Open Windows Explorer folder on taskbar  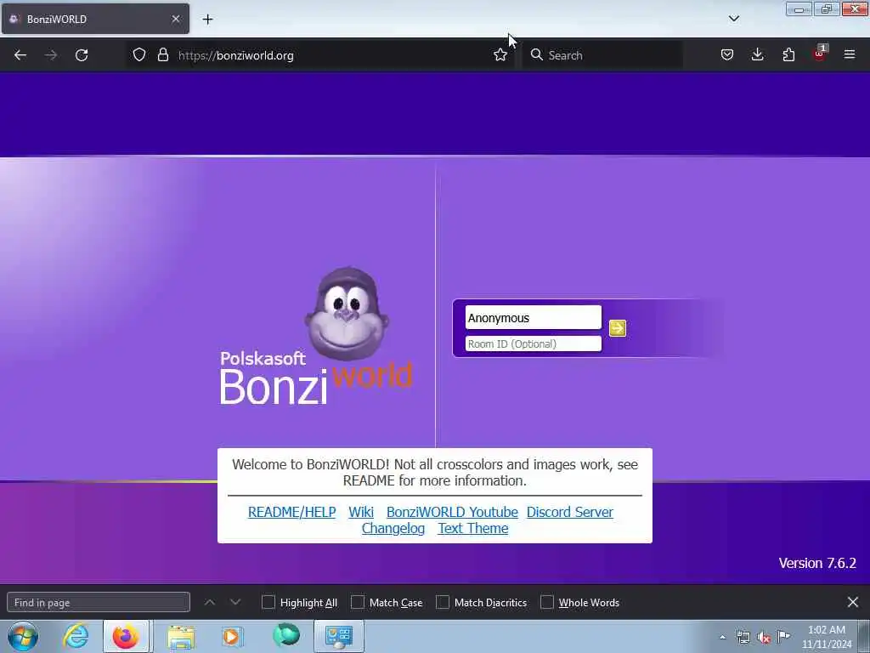(181, 636)
